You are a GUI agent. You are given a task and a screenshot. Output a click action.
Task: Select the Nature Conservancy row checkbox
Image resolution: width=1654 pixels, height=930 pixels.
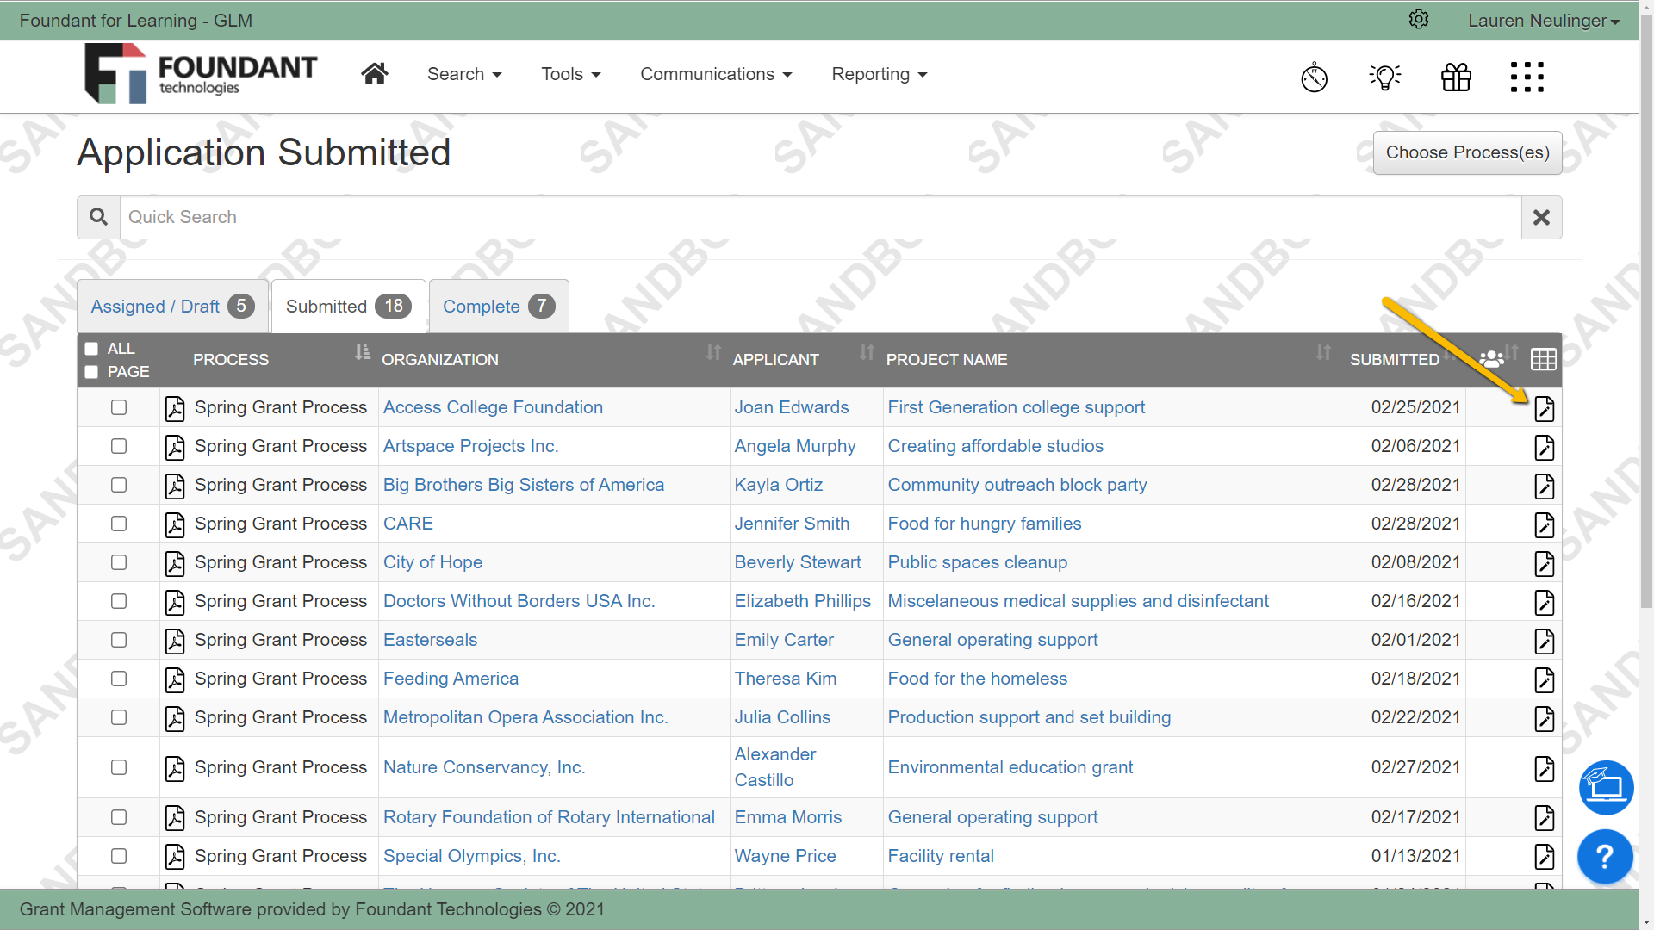pos(119,767)
